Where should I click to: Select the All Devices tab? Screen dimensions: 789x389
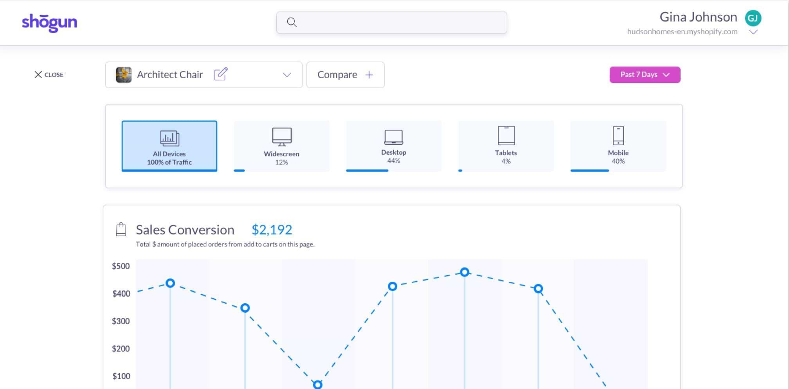pyautogui.click(x=169, y=146)
